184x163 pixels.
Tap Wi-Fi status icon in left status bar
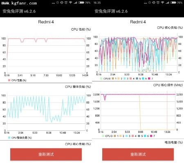coord(70,2)
